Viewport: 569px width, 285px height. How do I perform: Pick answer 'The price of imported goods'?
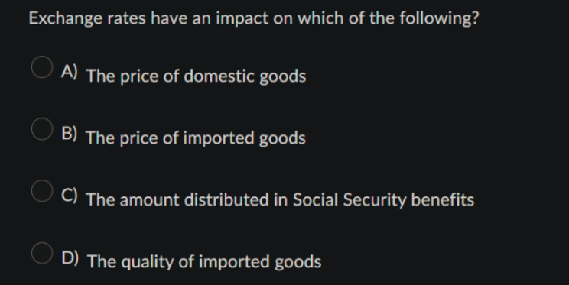pos(196,138)
